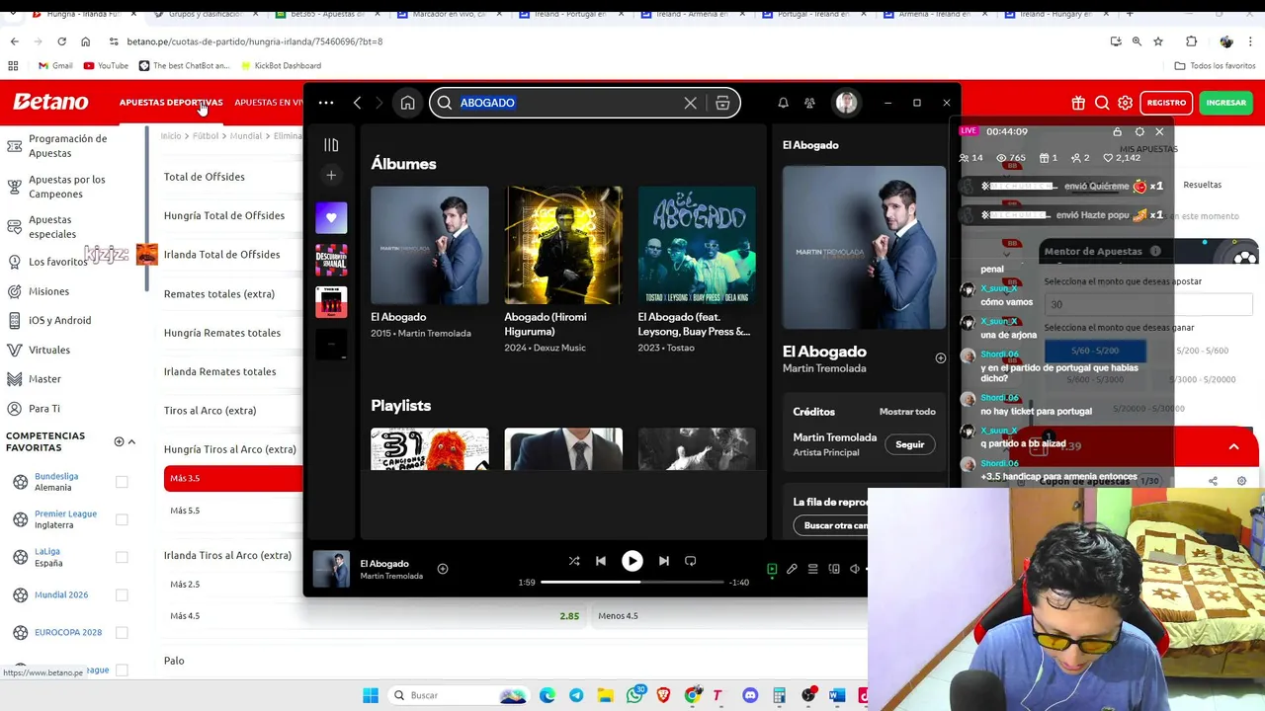
Task: Skip to next track
Action: click(x=664, y=561)
